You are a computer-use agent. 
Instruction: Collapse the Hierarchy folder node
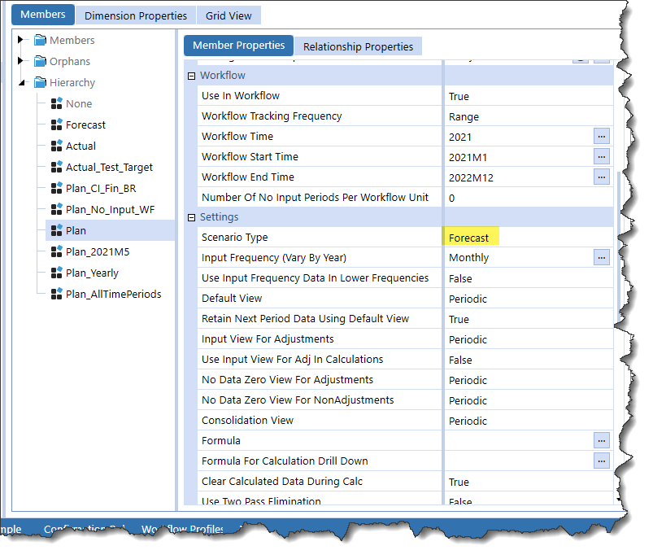21,83
